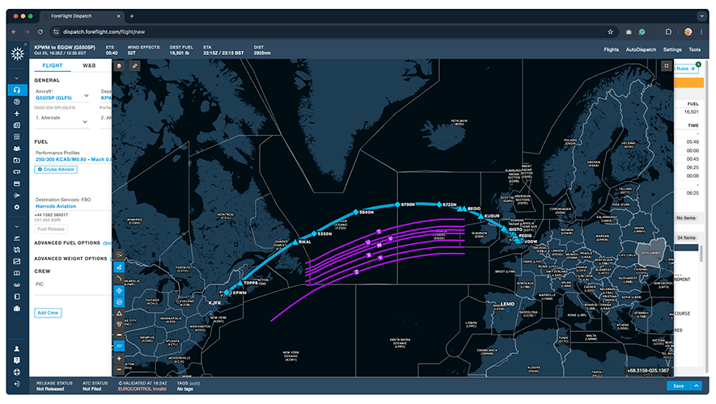
Task: Open the folded map sidebar icon
Action: (x=17, y=250)
